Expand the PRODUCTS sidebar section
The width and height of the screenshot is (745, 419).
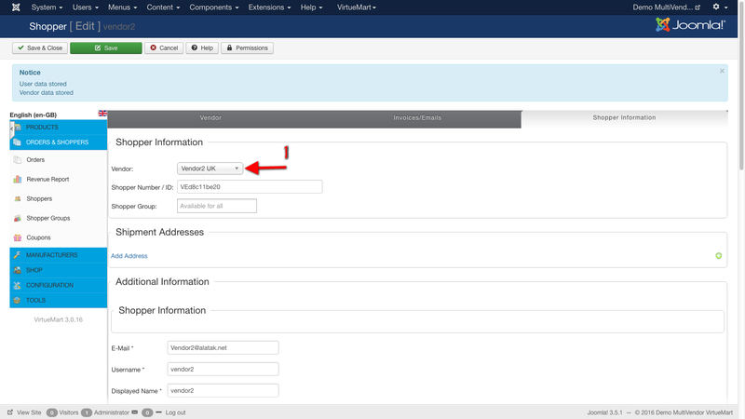coord(58,128)
